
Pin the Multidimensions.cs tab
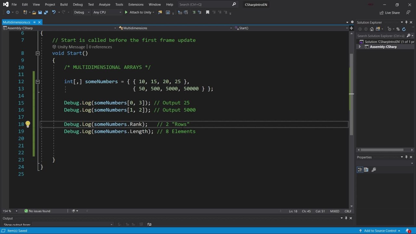point(34,22)
